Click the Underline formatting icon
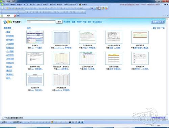 coord(33,12)
